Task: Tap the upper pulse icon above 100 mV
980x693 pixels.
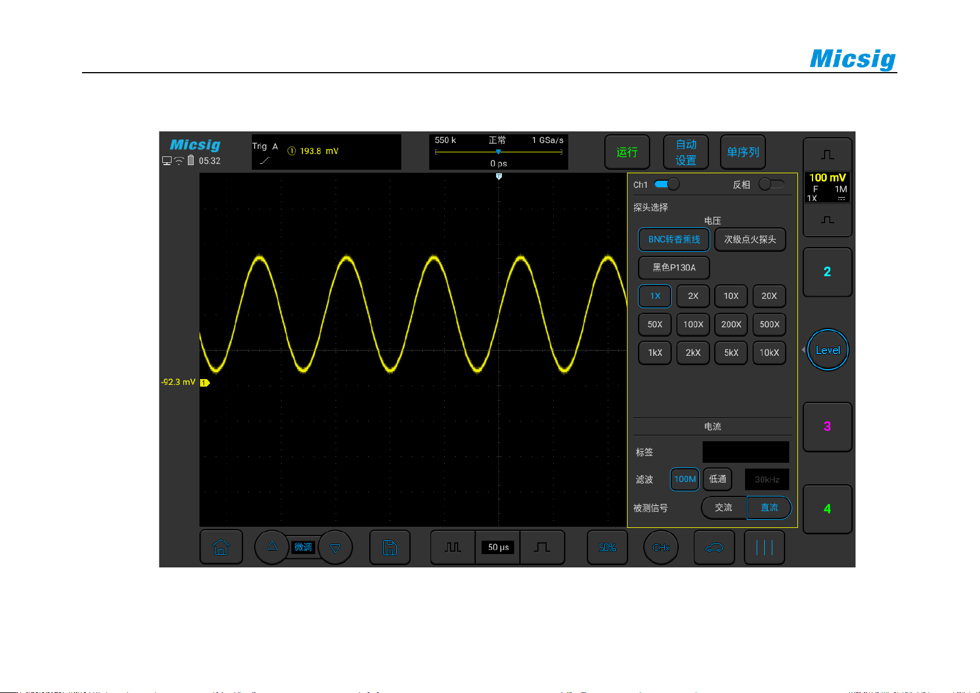Action: point(827,155)
